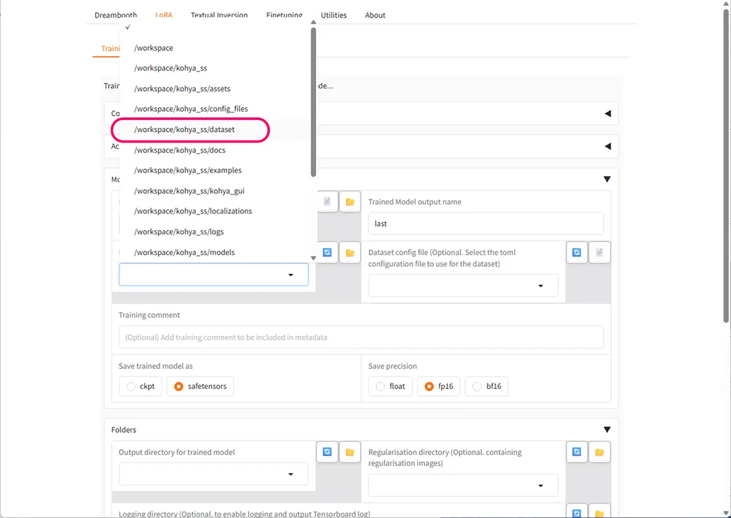Click the yellow folder icon left of Dataset config file label
This screenshot has width=731, height=518.
(350, 252)
